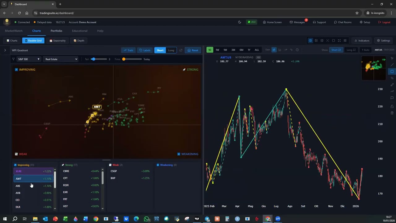The image size is (396, 223).
Task: Adjust the Time slider
Action: pyautogui.click(x=132, y=59)
